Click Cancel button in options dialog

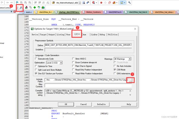(x=83, y=104)
